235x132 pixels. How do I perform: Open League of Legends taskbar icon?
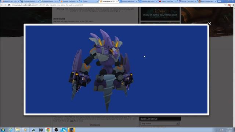(x=71, y=130)
